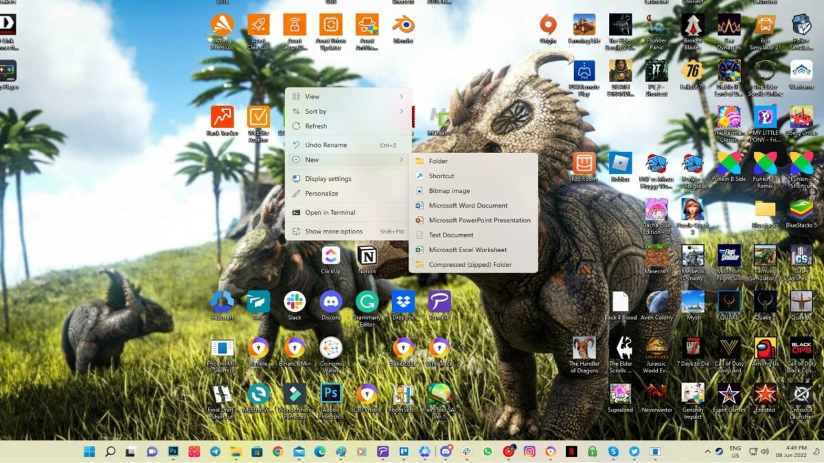Open the ClickUp desktop shortcut
Screen dimensions: 824x463
[x=331, y=256]
